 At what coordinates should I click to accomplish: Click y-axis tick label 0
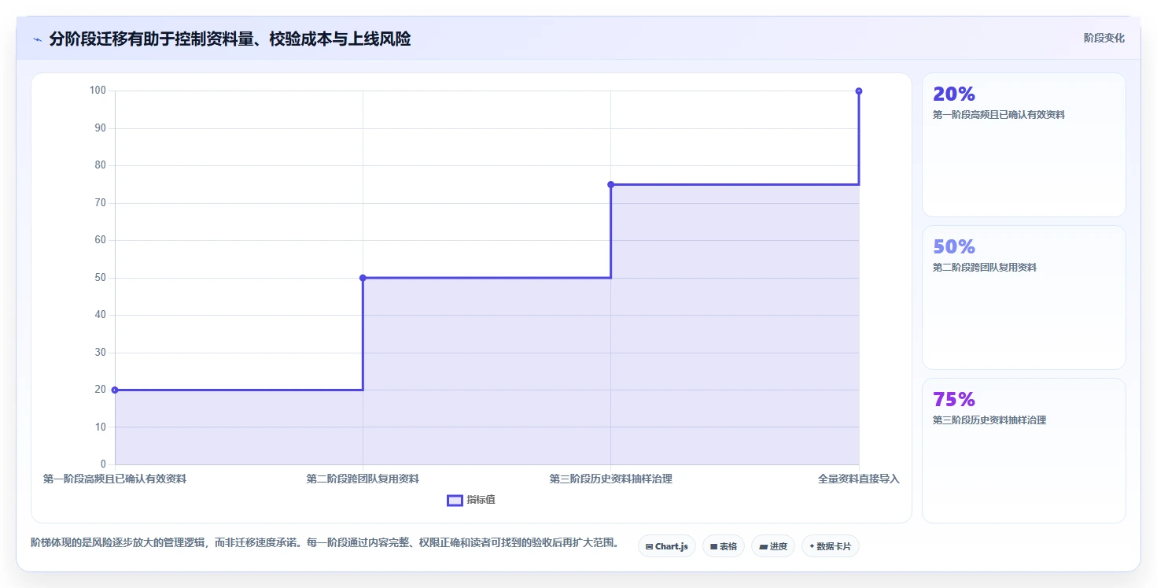[x=103, y=464]
